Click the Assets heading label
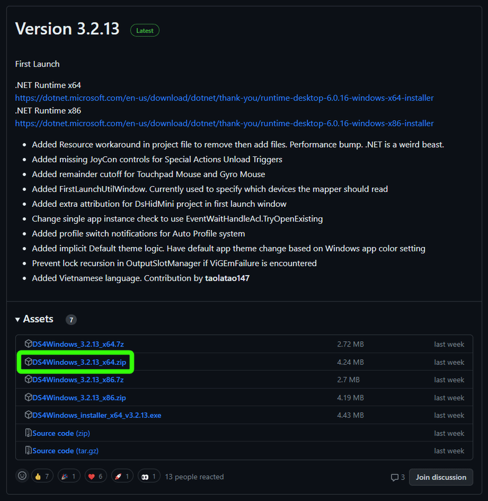 click(x=38, y=319)
